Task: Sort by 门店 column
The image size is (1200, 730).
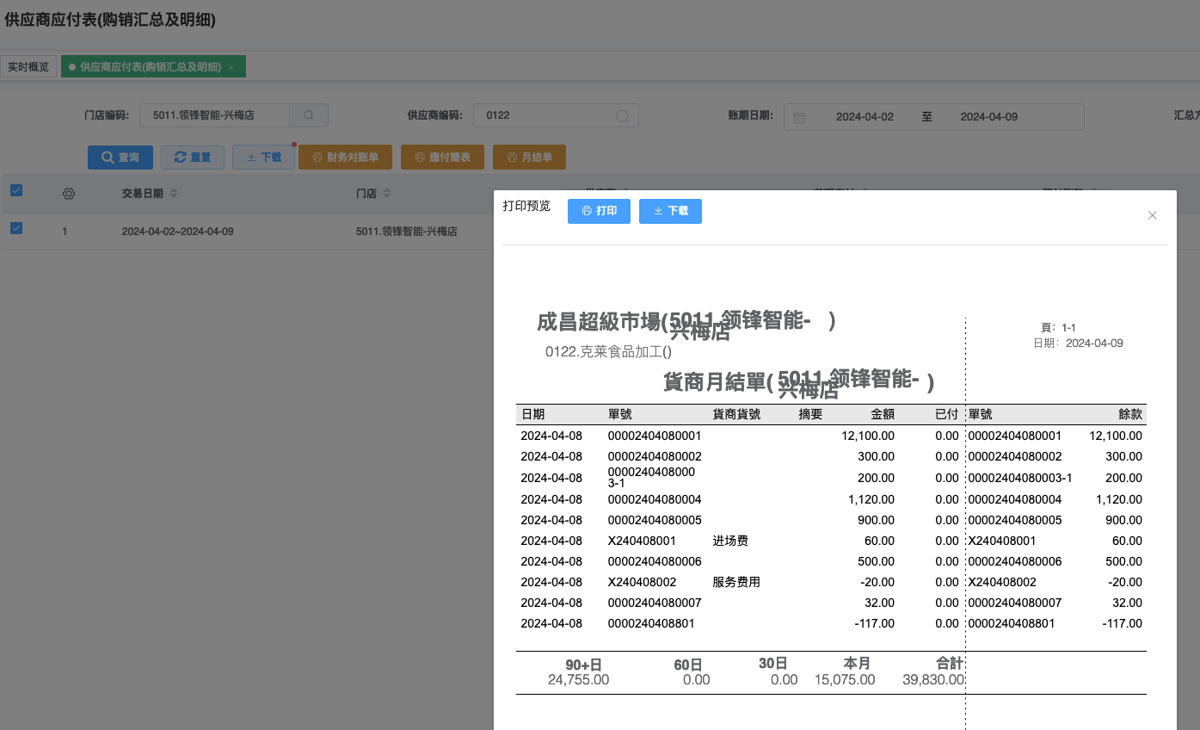Action: [x=387, y=194]
